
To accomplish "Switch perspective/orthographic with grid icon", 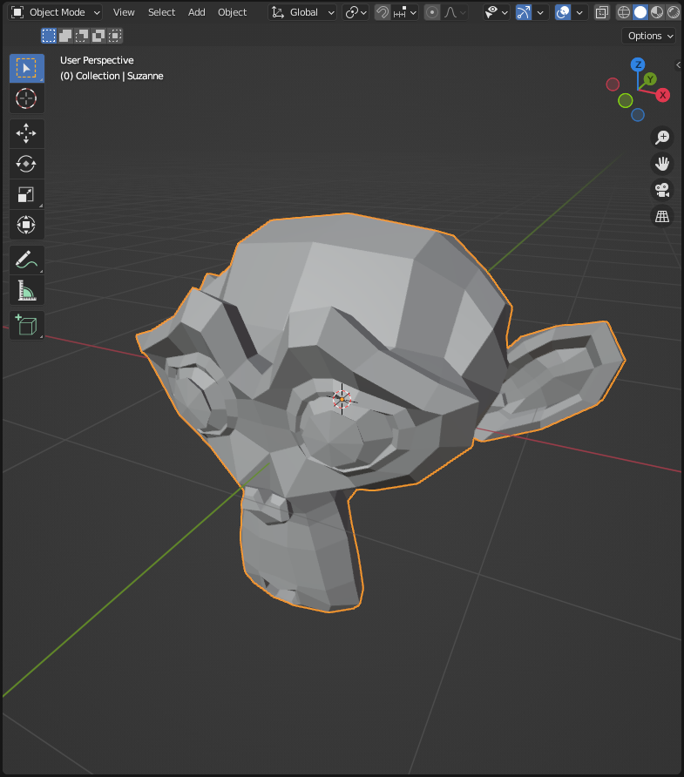I will (x=662, y=216).
